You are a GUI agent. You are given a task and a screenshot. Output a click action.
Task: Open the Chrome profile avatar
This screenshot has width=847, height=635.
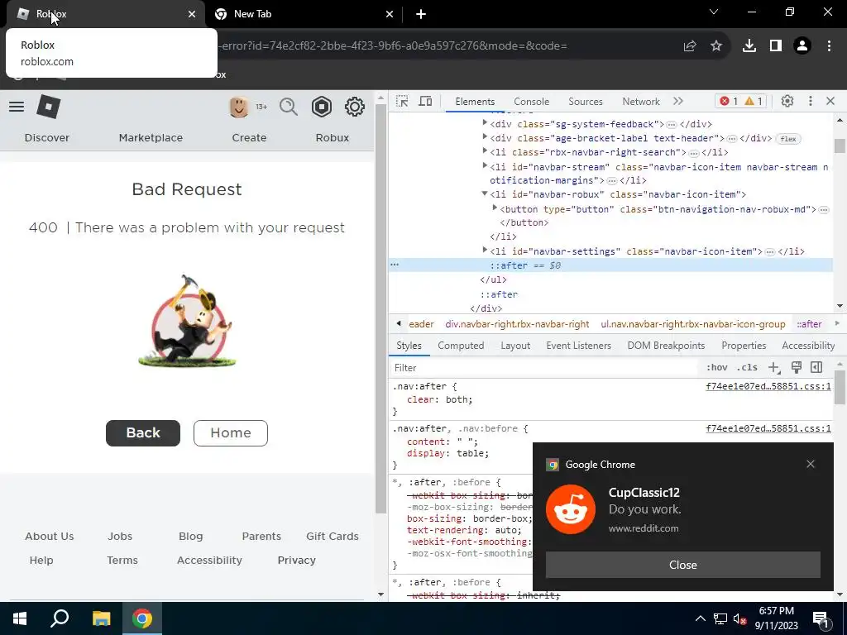coord(802,46)
